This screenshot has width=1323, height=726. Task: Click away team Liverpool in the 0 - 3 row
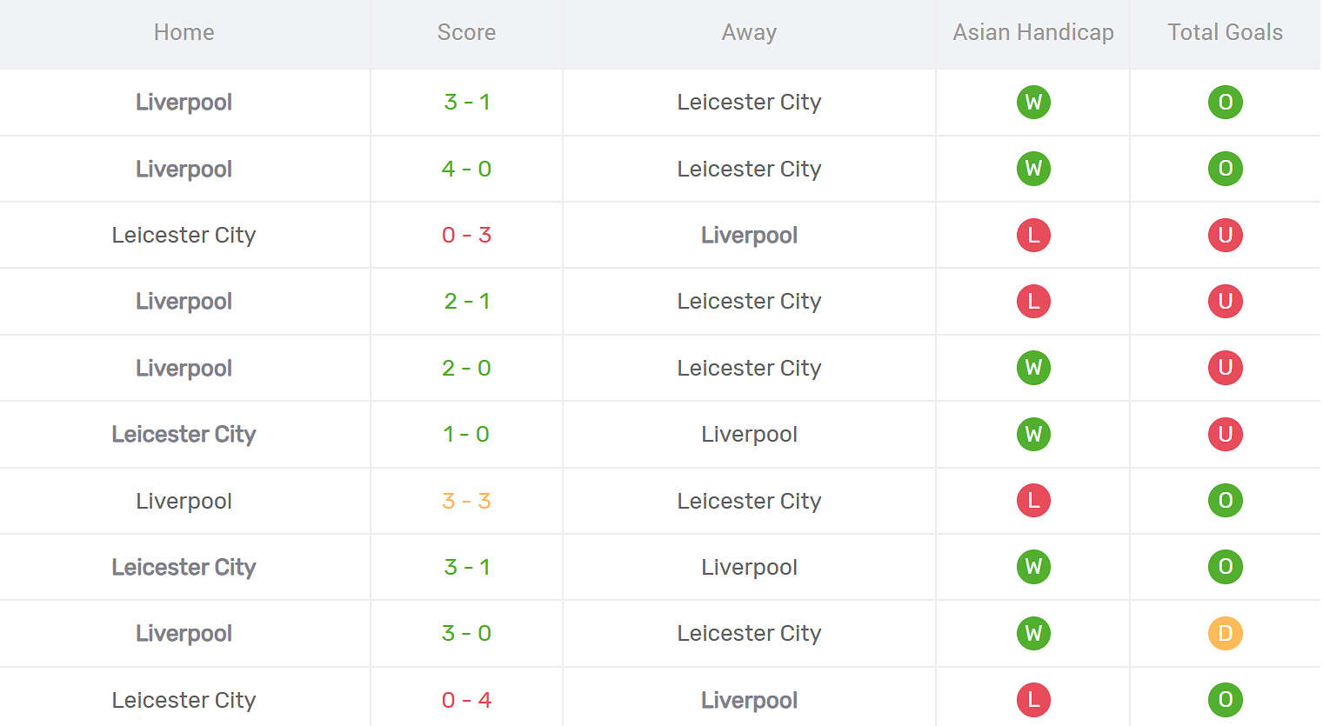tap(749, 236)
